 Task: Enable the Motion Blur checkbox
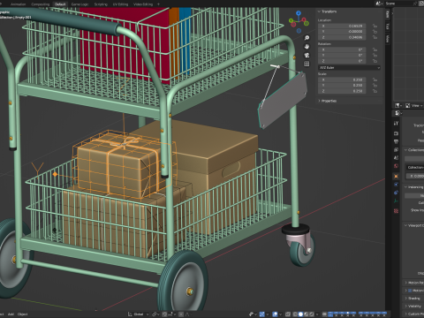tap(410, 291)
